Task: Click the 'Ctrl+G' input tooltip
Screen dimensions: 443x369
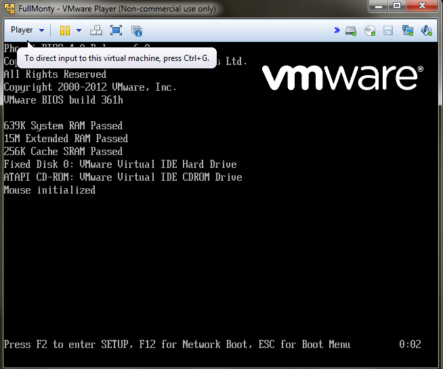Action: click(x=117, y=58)
